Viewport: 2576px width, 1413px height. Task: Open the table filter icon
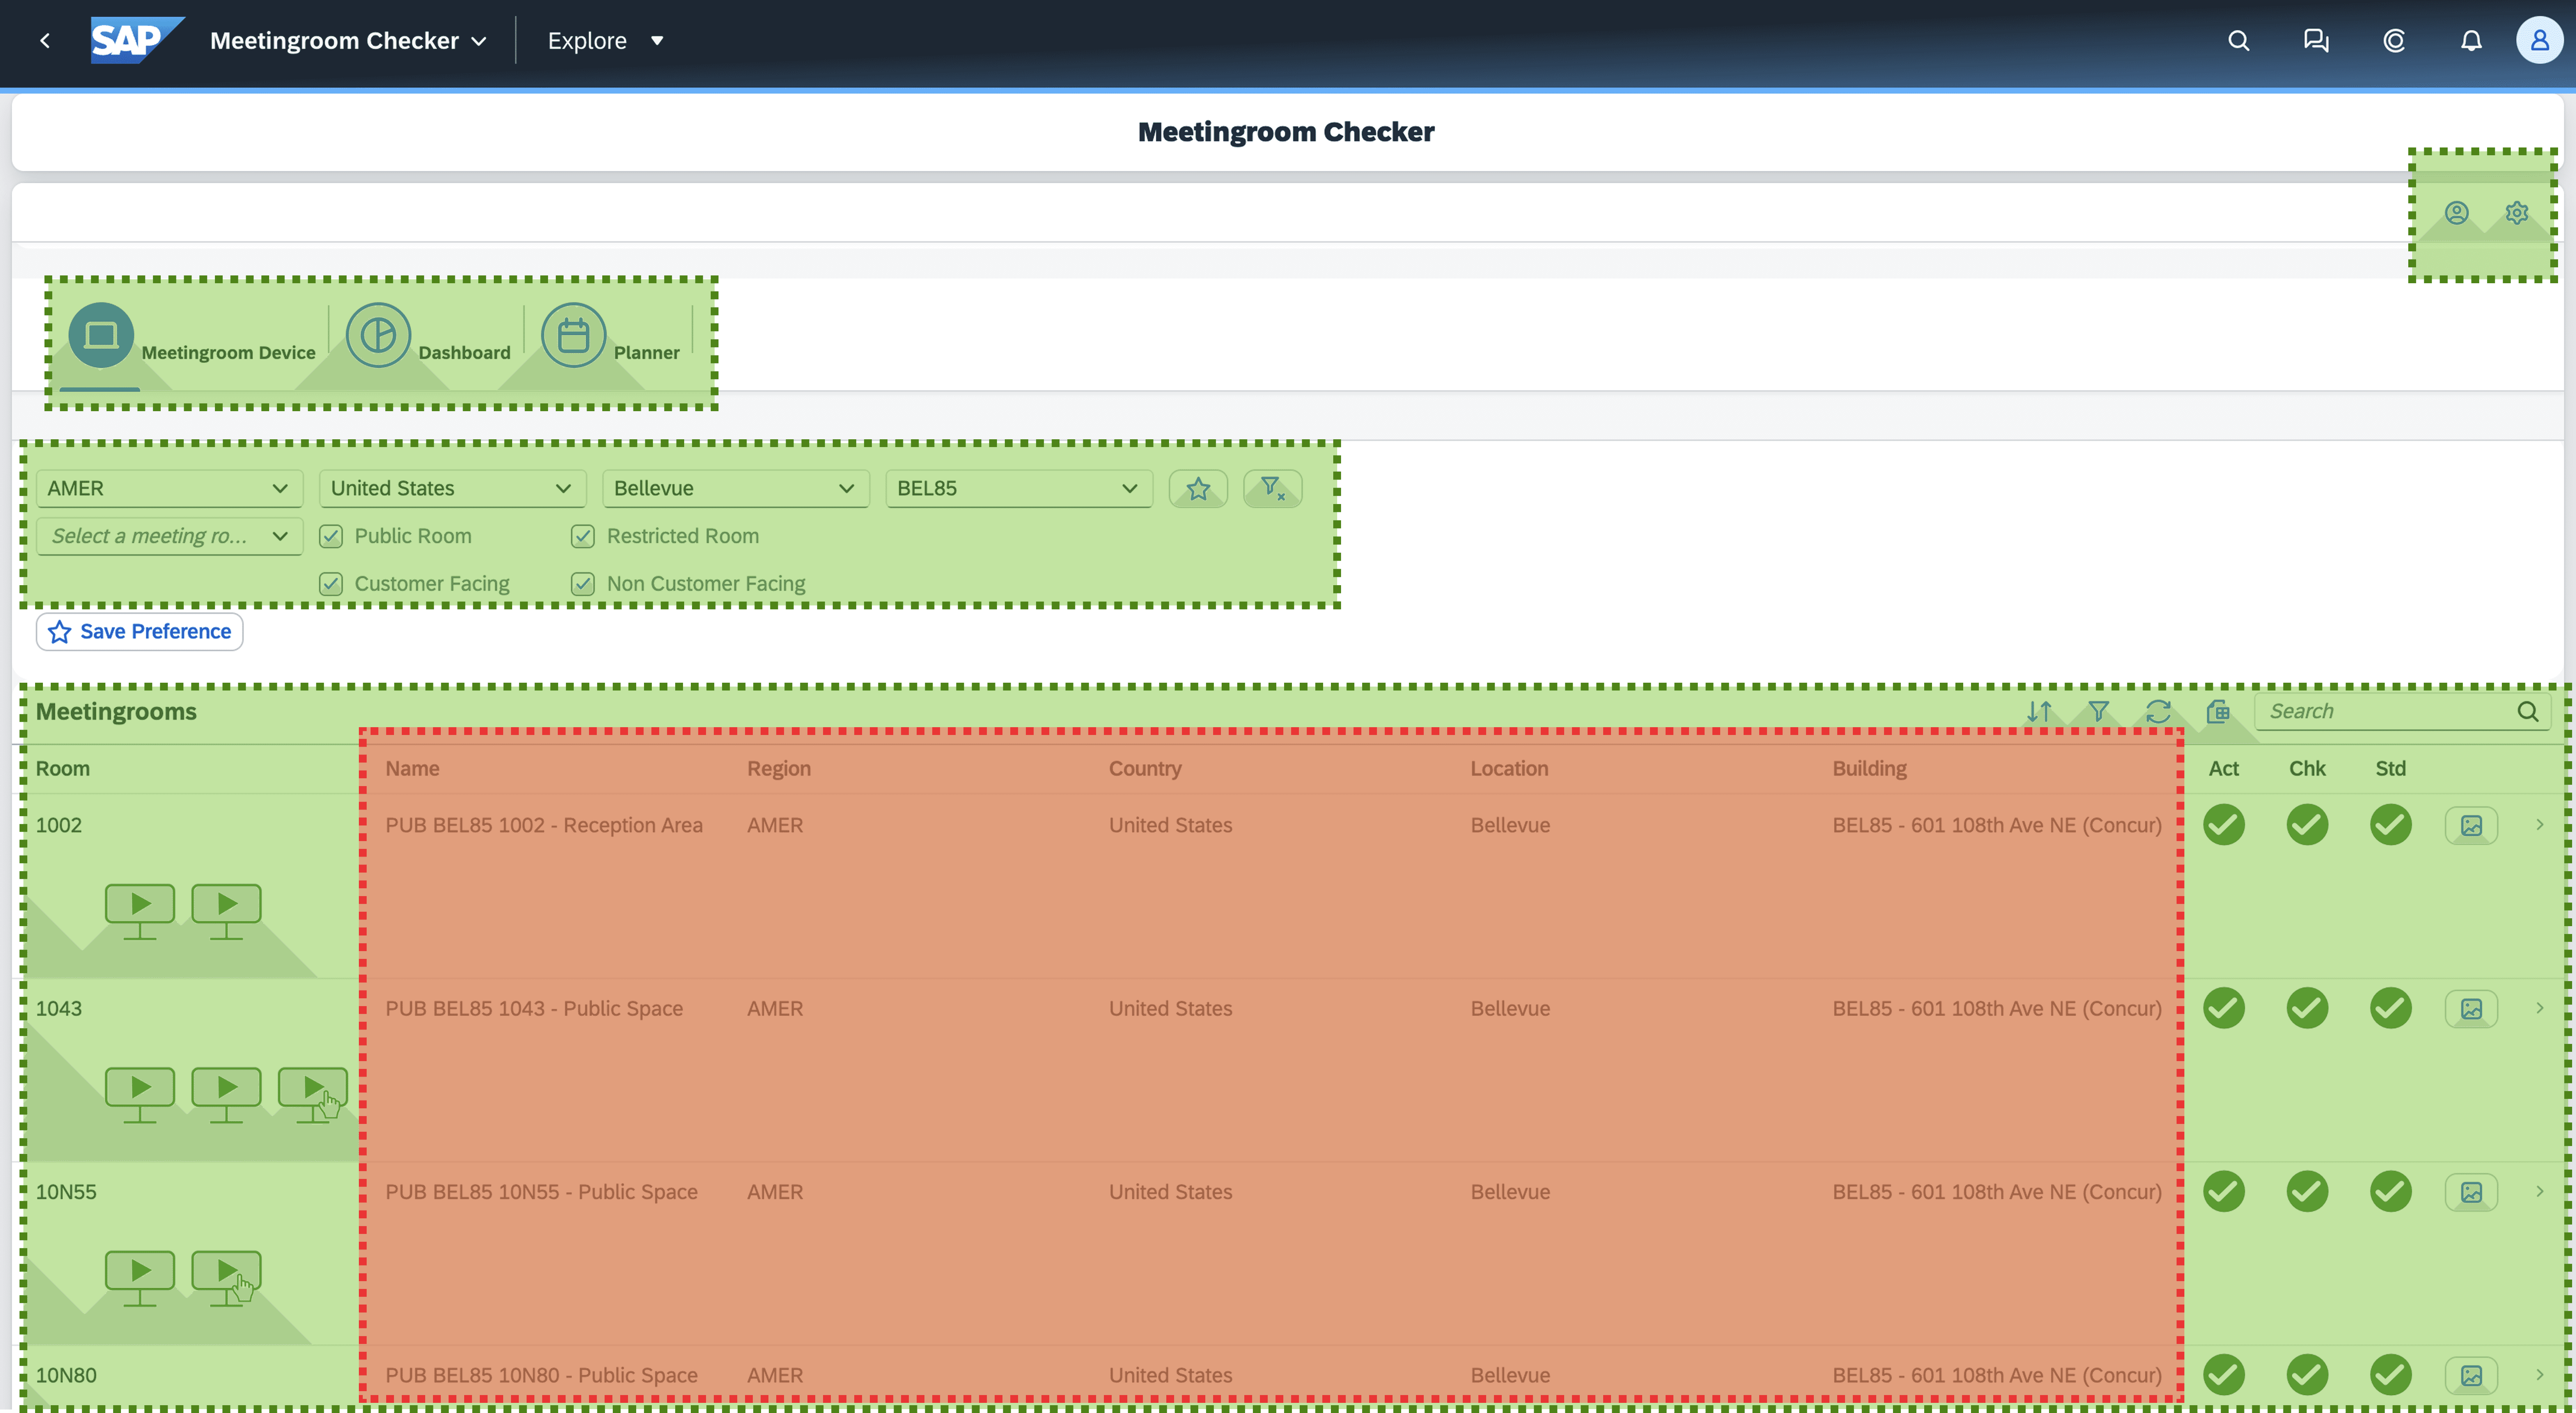coord(2098,712)
